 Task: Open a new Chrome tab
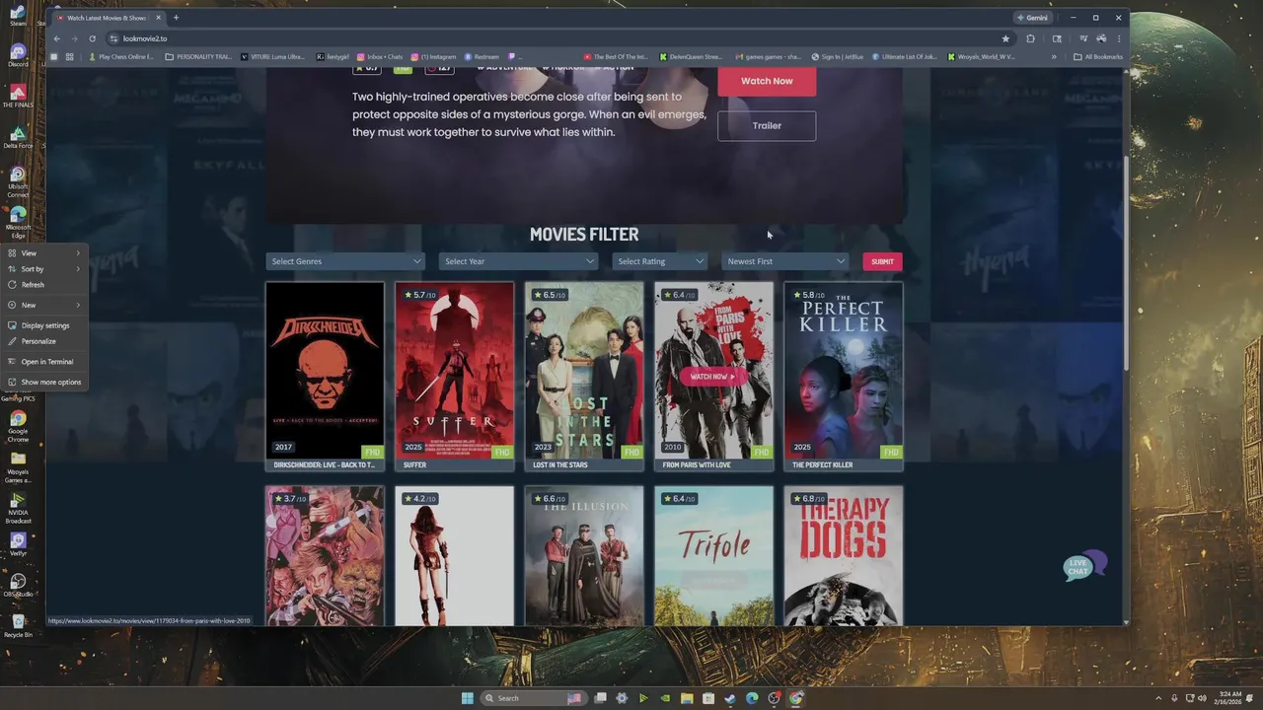coord(176,18)
